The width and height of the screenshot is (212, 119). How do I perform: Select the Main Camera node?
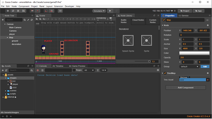pos(15,27)
